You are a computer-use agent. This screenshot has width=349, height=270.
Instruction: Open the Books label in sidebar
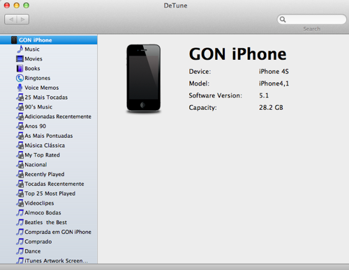coord(32,68)
